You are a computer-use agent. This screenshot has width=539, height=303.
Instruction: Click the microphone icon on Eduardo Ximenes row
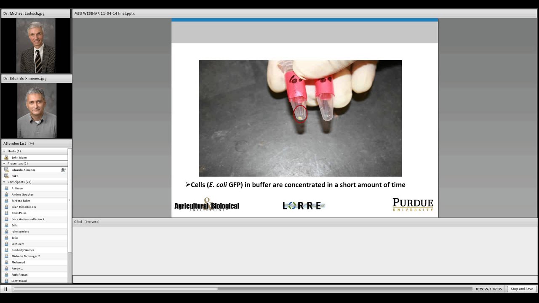coord(63,170)
